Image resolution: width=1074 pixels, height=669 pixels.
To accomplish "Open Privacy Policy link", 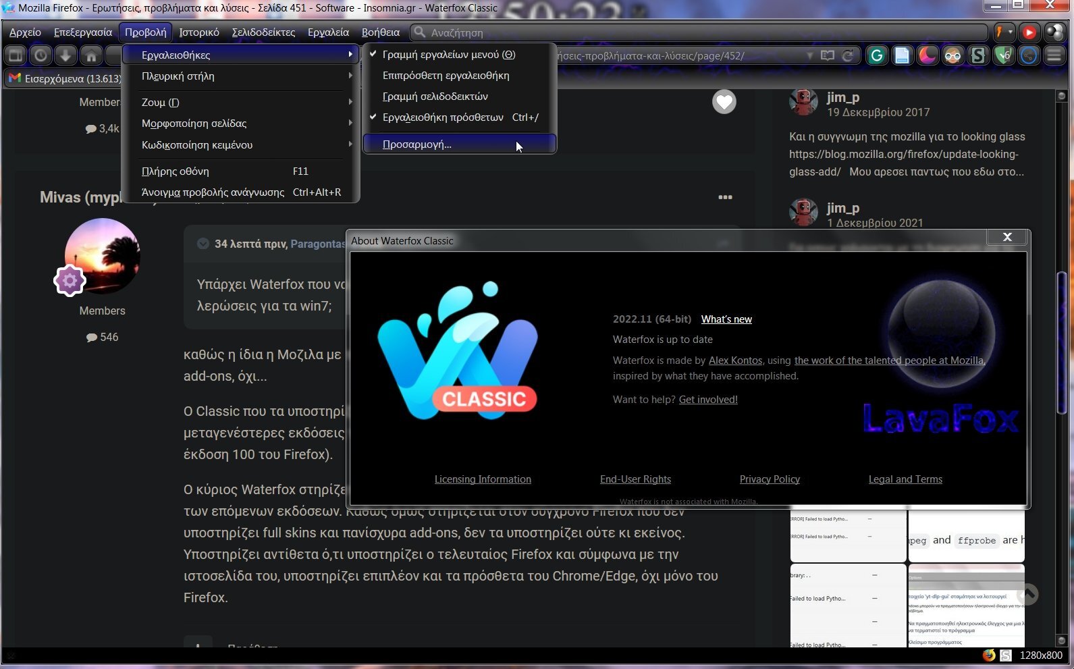I will [x=770, y=479].
